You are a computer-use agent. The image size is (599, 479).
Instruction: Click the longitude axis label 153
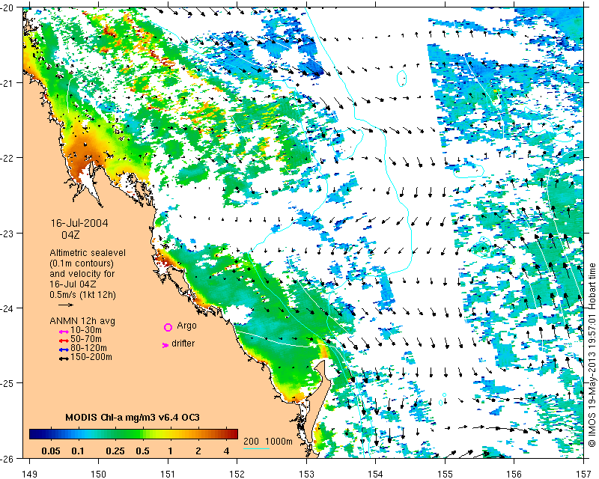point(306,474)
